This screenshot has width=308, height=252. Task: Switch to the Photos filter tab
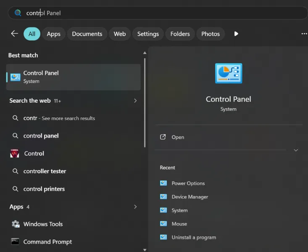click(x=211, y=34)
